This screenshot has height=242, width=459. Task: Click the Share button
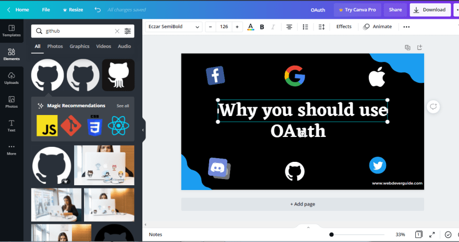coord(395,10)
